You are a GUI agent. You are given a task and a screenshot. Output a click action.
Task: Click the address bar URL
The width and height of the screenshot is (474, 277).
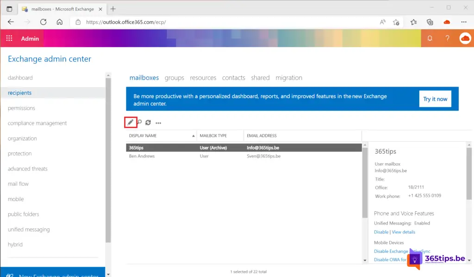pos(126,22)
